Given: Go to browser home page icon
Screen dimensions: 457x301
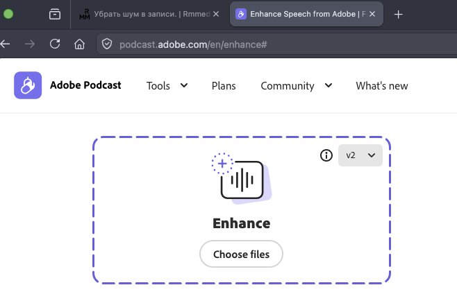Looking at the screenshot, I should [x=80, y=44].
